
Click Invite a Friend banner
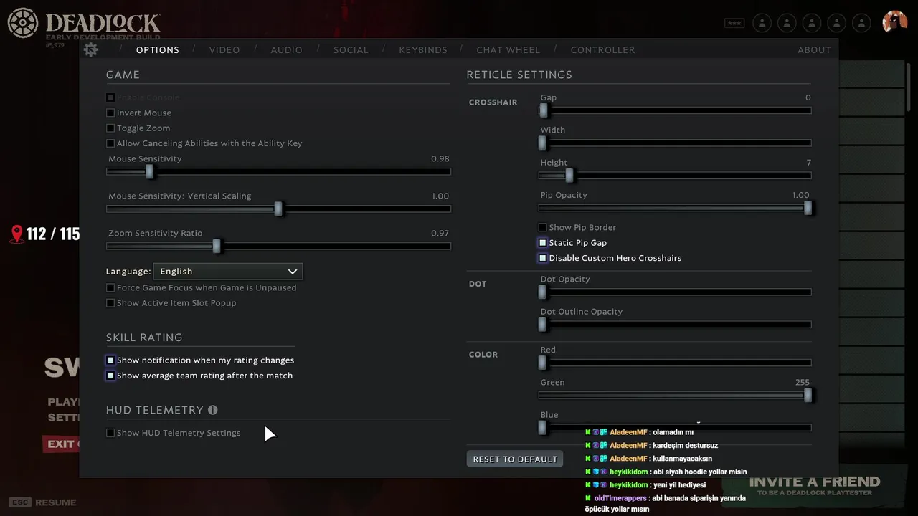click(x=814, y=486)
